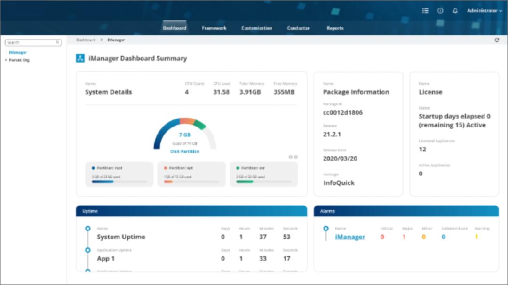Screen dimensions: 508x285
Task: Click the Partition root usage bar
Action: pyautogui.click(x=119, y=182)
